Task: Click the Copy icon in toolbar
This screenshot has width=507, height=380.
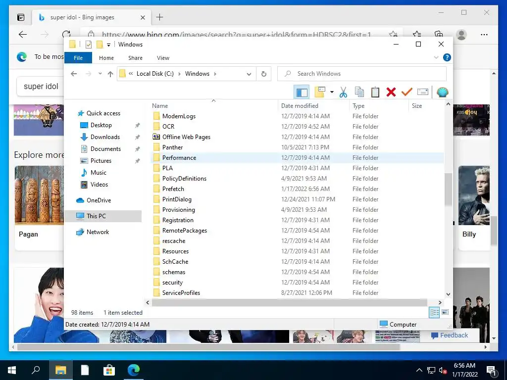Action: click(x=359, y=93)
